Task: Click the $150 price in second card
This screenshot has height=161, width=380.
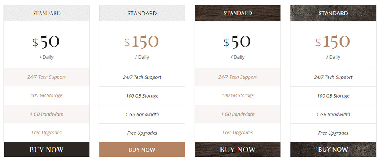Action: pos(141,42)
